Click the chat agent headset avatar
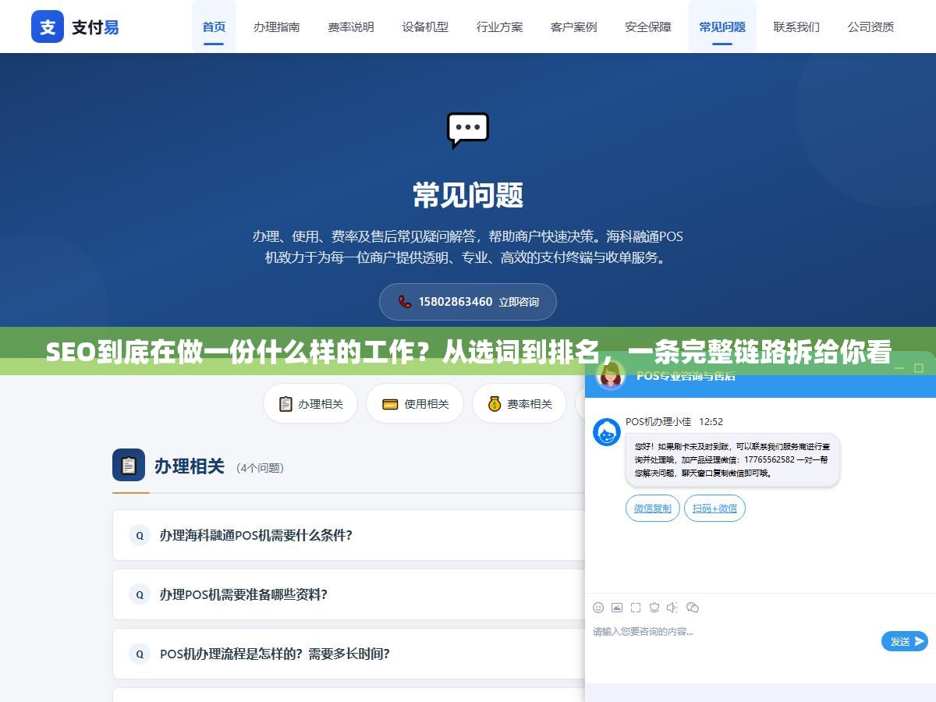This screenshot has height=702, width=936. tap(607, 432)
